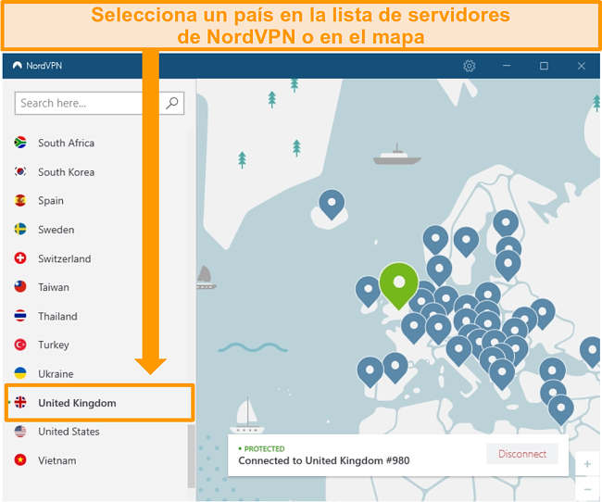Click the green connected UK map pin
Screen dimensions: 602x502
point(399,285)
